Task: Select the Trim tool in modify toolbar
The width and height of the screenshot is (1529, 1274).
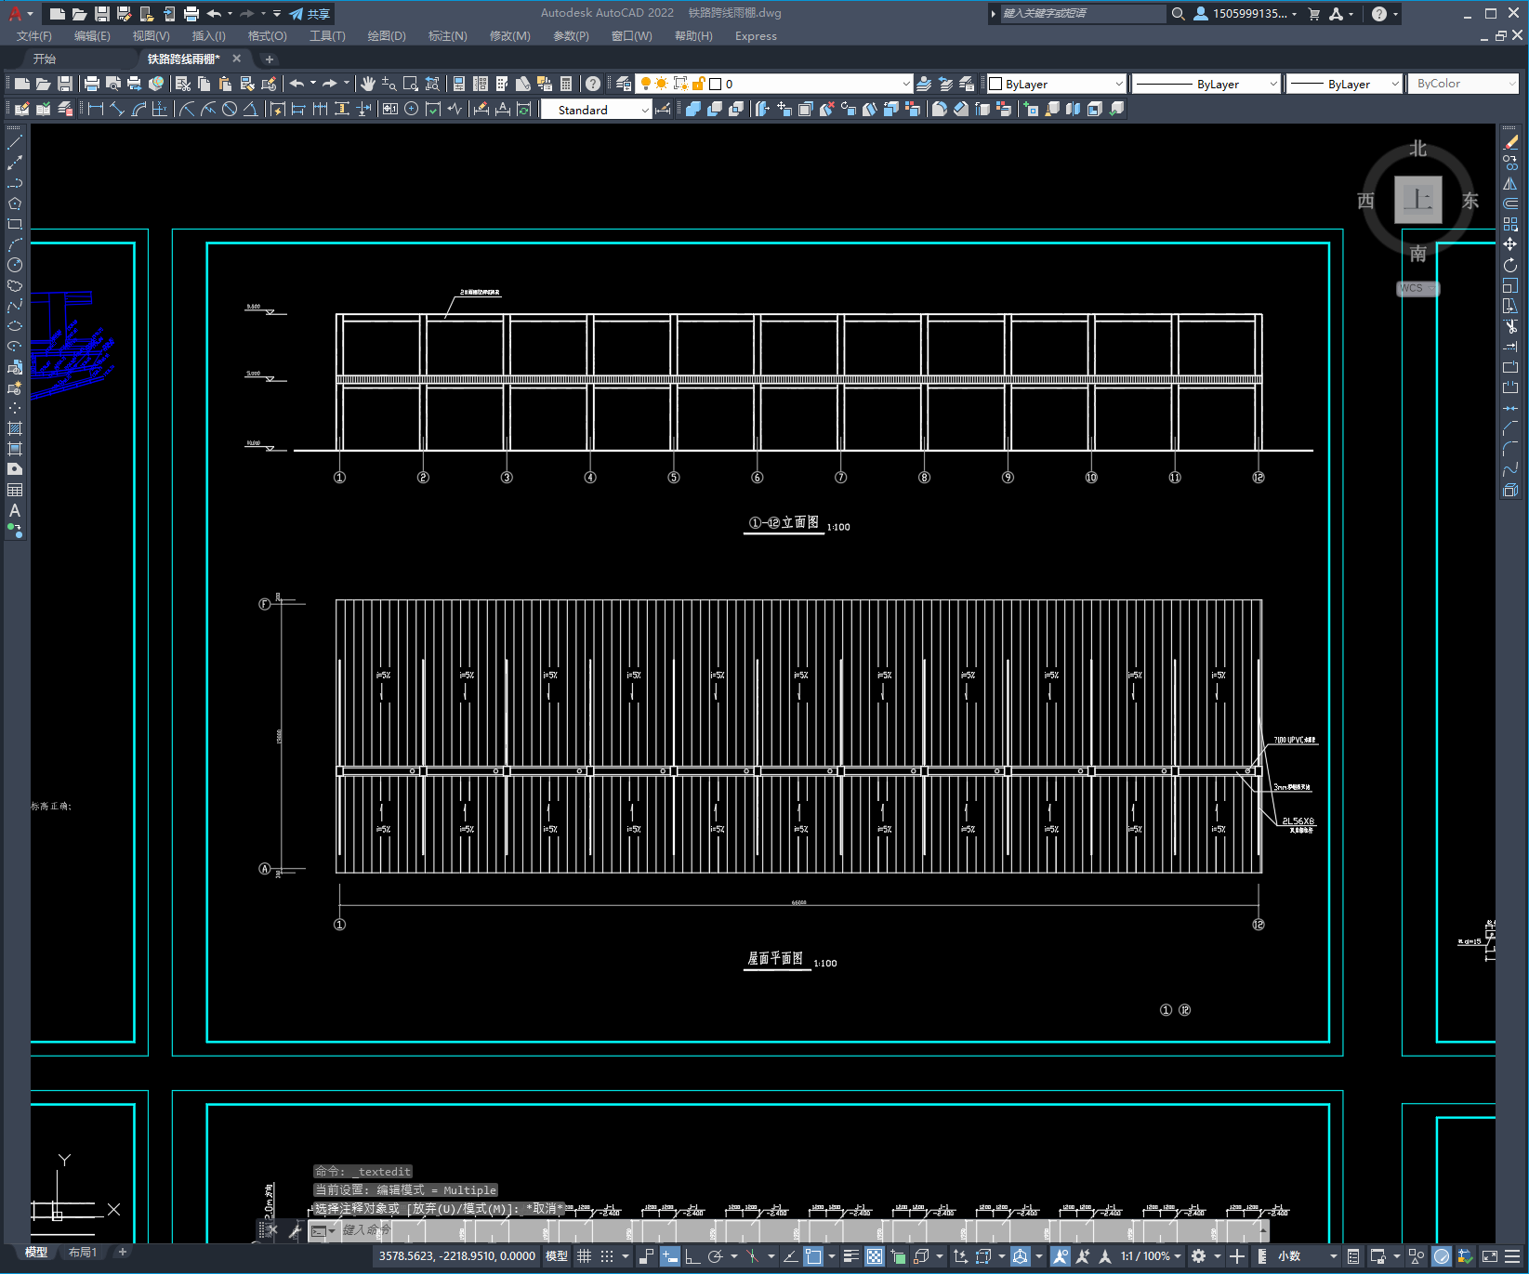Action: 1510,326
